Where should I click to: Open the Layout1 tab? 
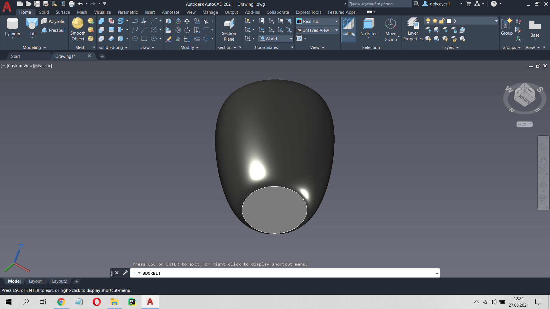(x=36, y=281)
